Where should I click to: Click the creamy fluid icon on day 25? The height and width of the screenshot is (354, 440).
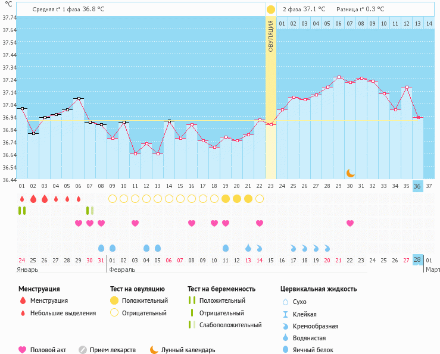[x=294, y=248]
